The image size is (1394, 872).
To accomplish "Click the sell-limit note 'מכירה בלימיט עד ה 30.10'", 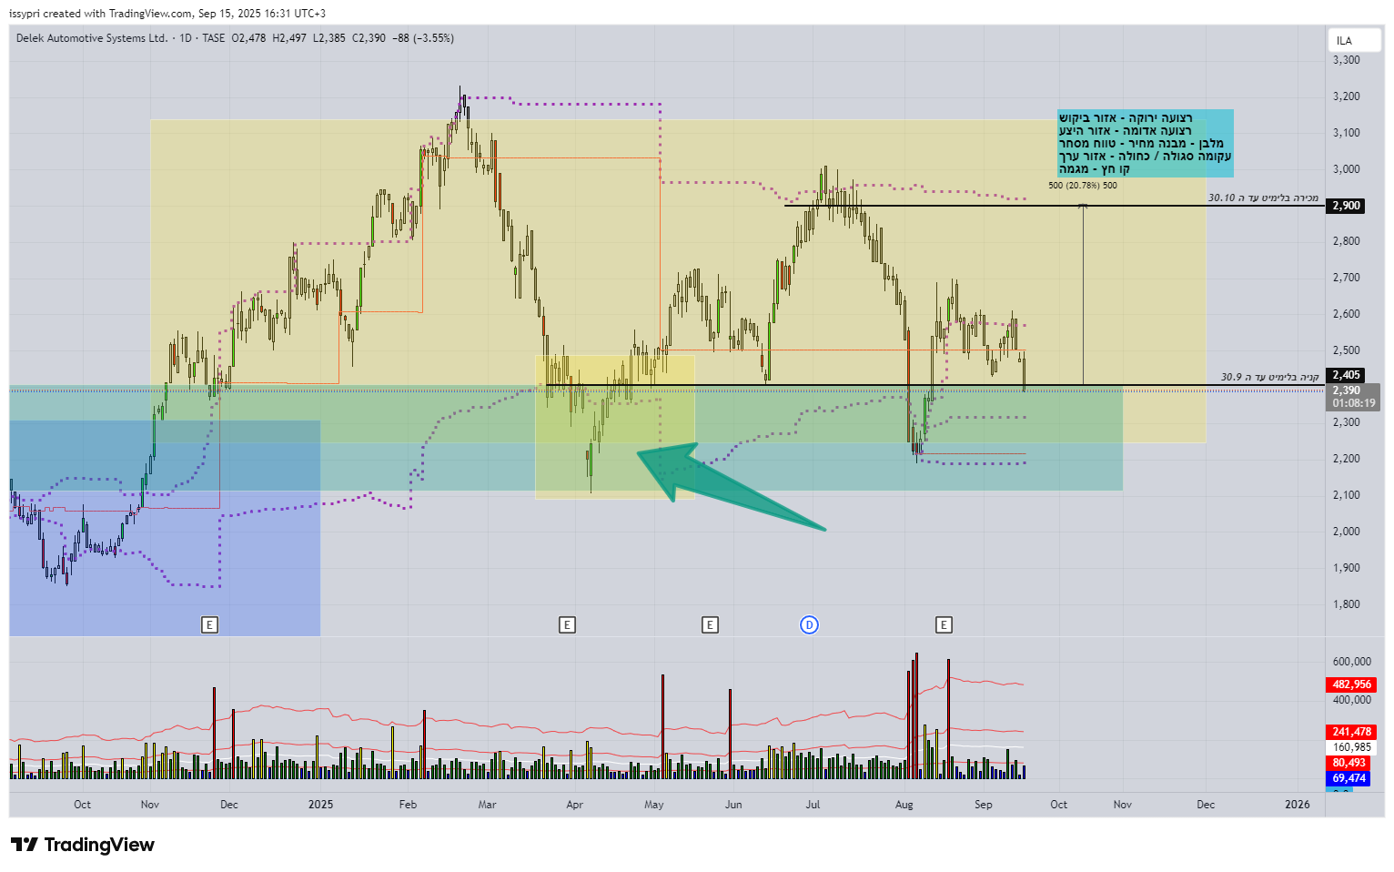I will tap(1263, 198).
